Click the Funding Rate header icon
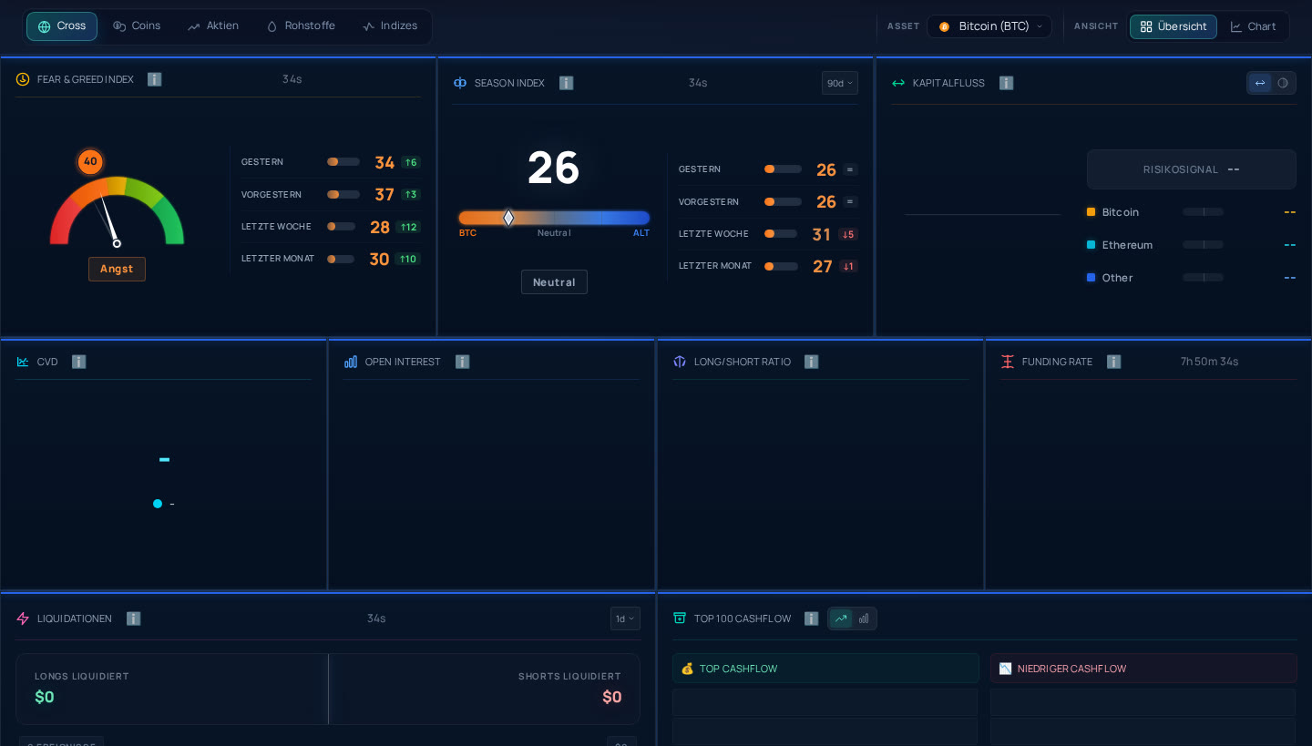 pos(1008,362)
